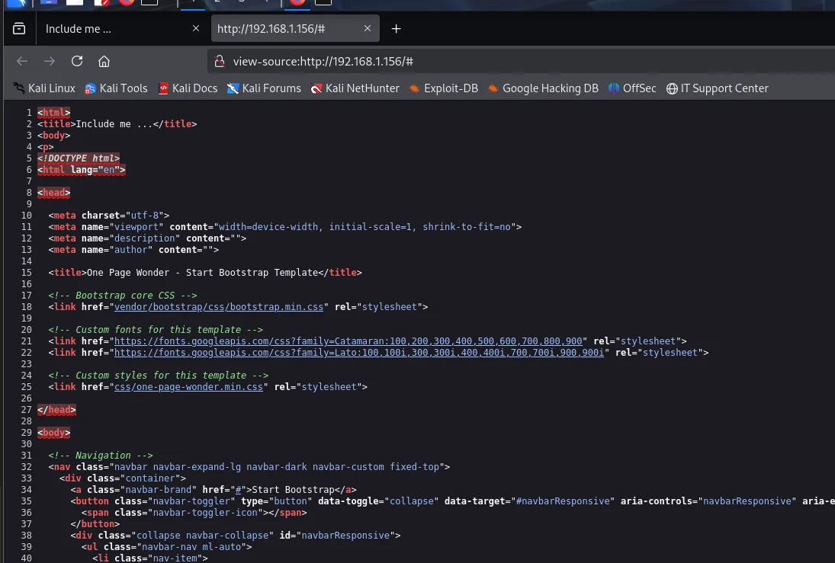Viewport: 835px width, 563px height.
Task: Open the Exploit-DB bookmark
Action: coord(444,88)
